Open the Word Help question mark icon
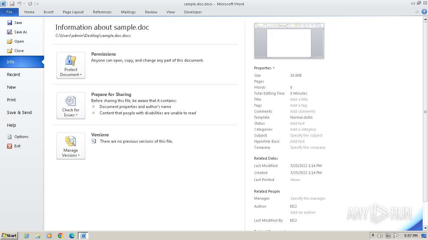Viewport: 428px width, 240px height. (x=424, y=12)
